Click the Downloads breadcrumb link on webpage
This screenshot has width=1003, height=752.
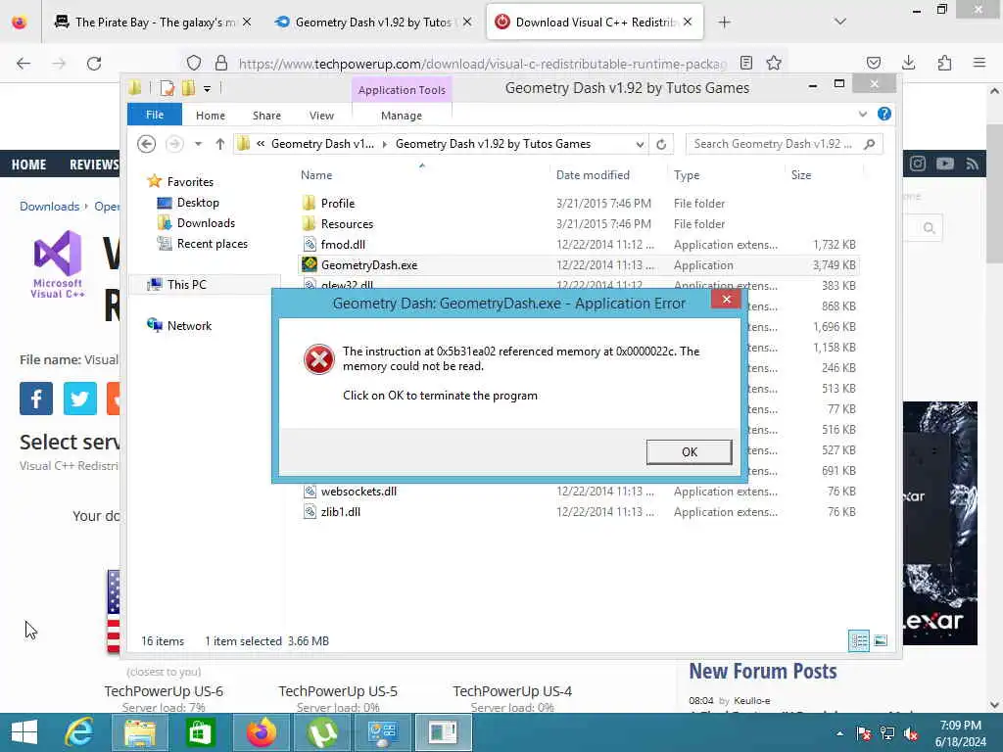[49, 206]
